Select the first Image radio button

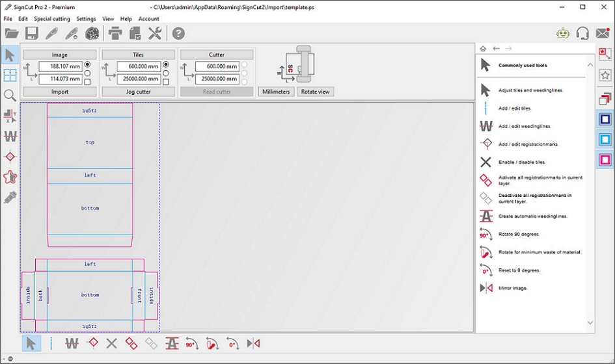point(87,64)
